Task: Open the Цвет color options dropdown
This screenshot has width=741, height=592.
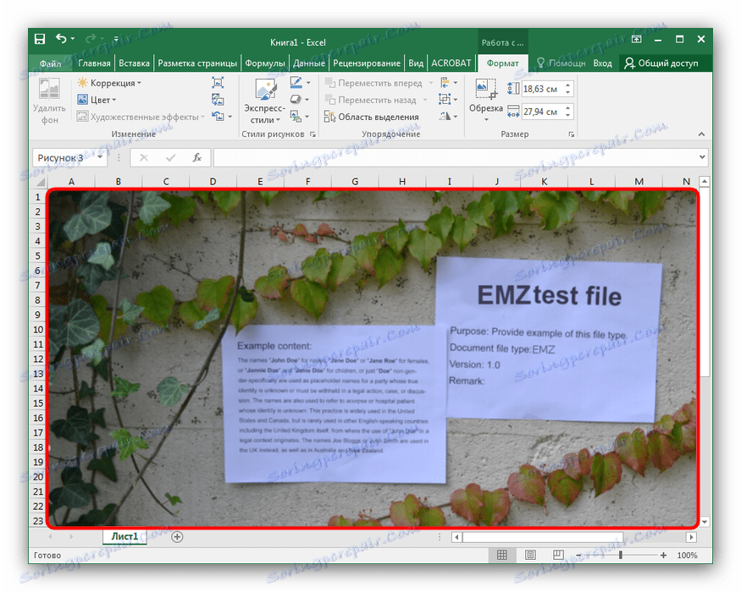Action: 97,100
